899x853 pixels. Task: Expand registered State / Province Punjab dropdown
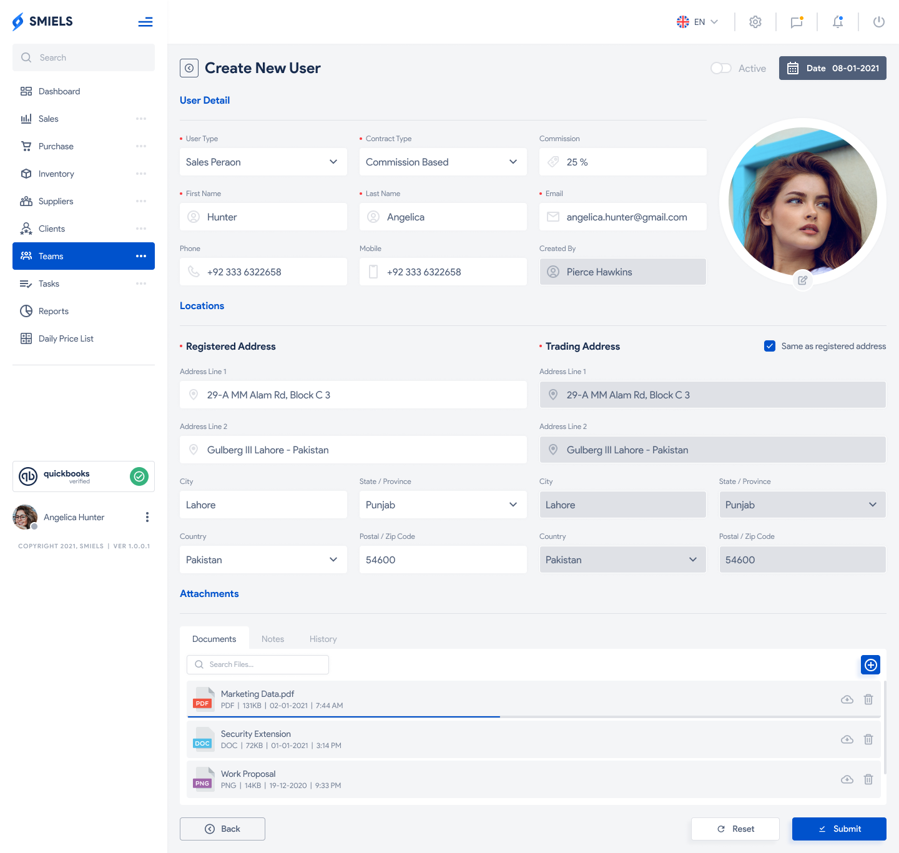click(443, 505)
